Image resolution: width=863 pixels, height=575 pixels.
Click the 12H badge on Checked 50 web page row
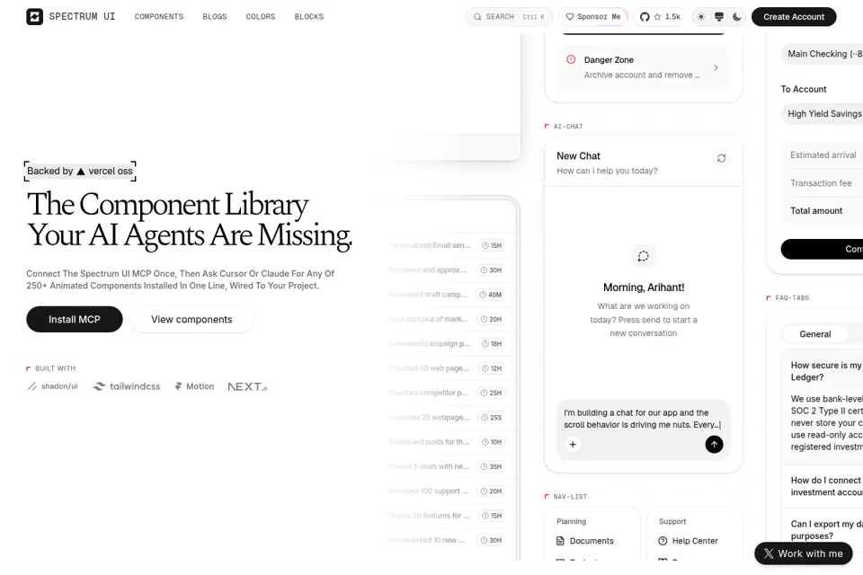[492, 368]
